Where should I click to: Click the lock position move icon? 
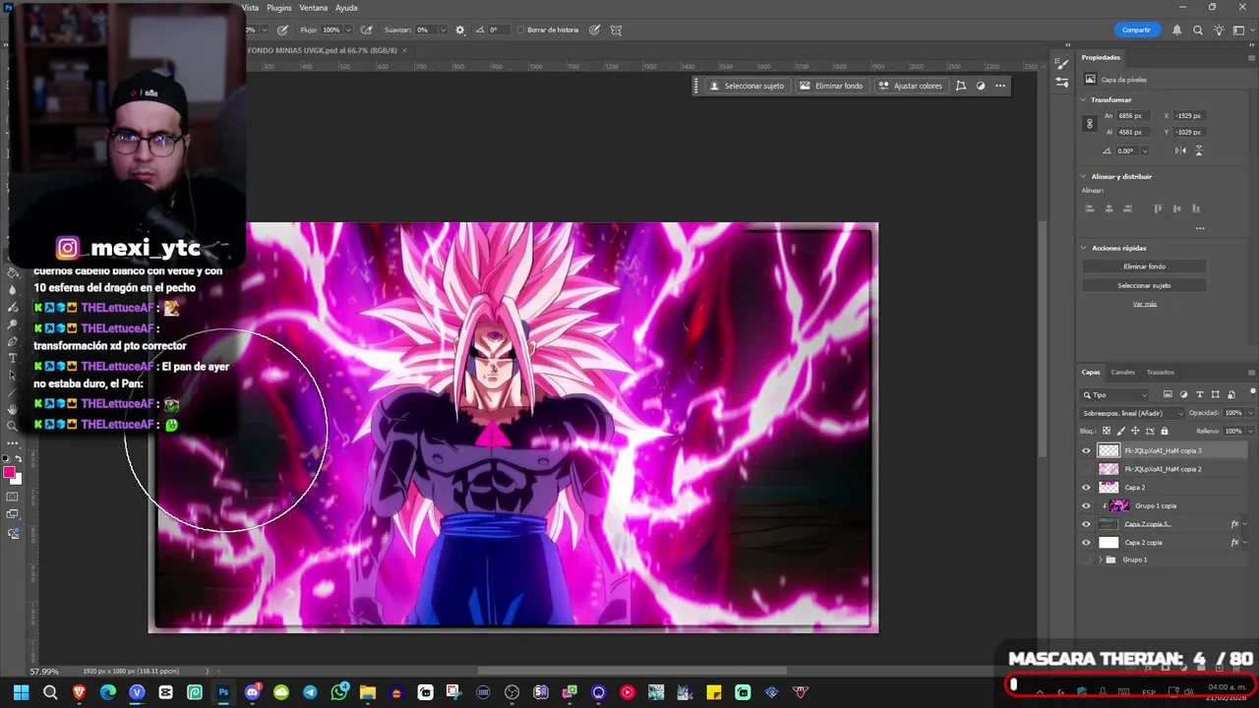point(1135,431)
